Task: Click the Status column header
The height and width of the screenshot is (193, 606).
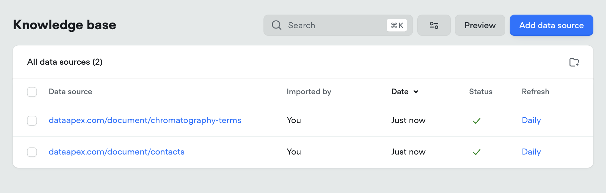Action: pos(481,92)
